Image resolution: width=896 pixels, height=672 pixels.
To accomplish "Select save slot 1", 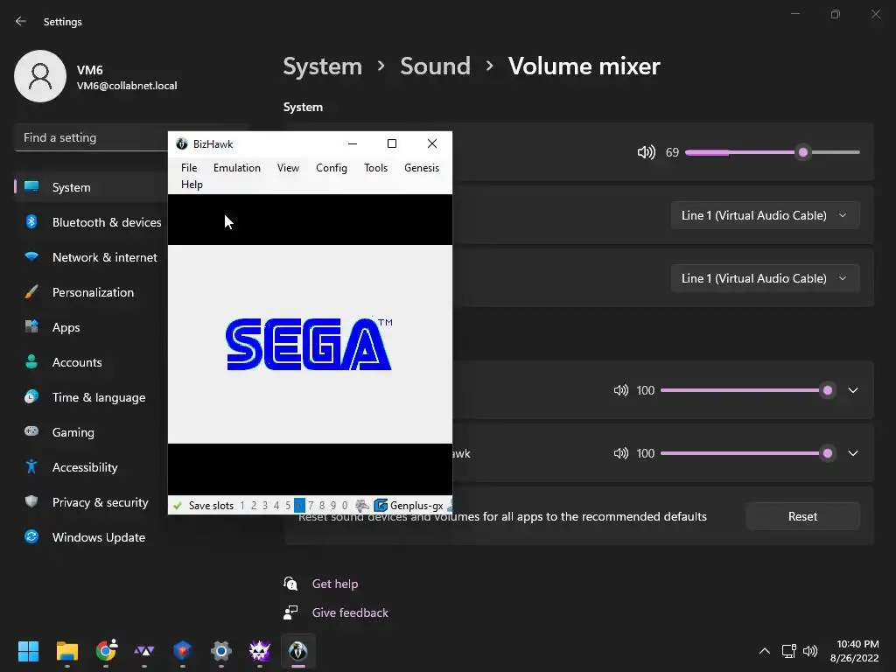I will [242, 506].
